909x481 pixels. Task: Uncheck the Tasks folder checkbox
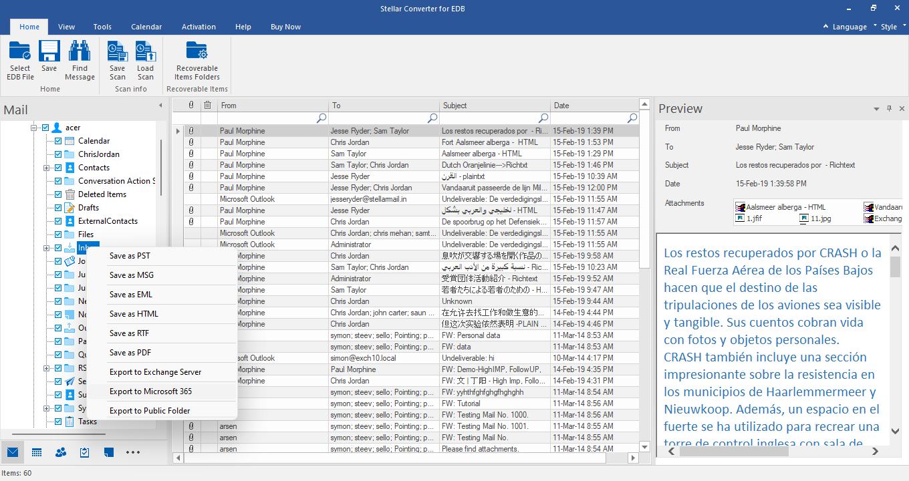[58, 422]
